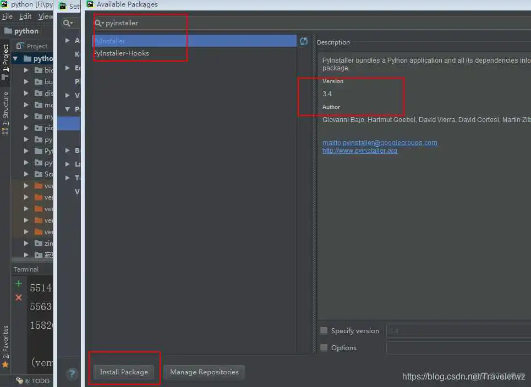Viewport: 531px width, 387px height.
Task: Open the 6: TODO tool window
Action: 33,381
